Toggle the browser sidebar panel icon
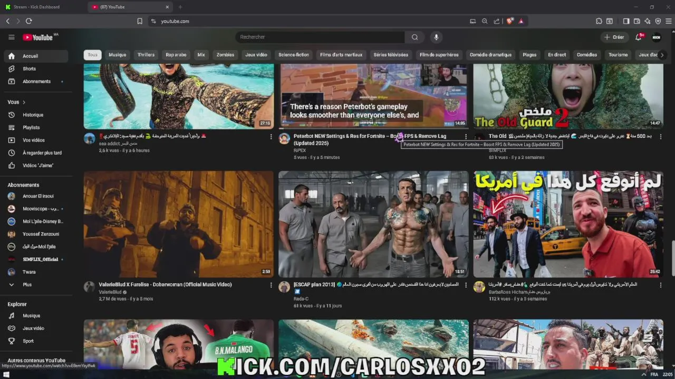Viewport: 675px width, 379px height. [626, 21]
